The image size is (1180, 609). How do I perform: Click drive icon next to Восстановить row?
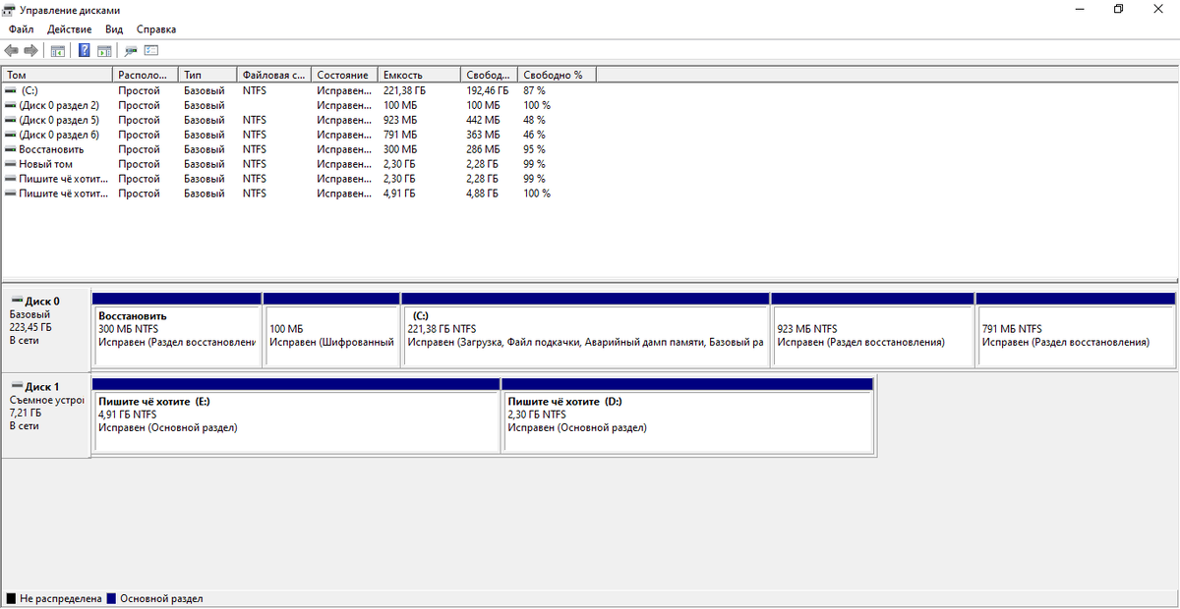click(x=11, y=149)
